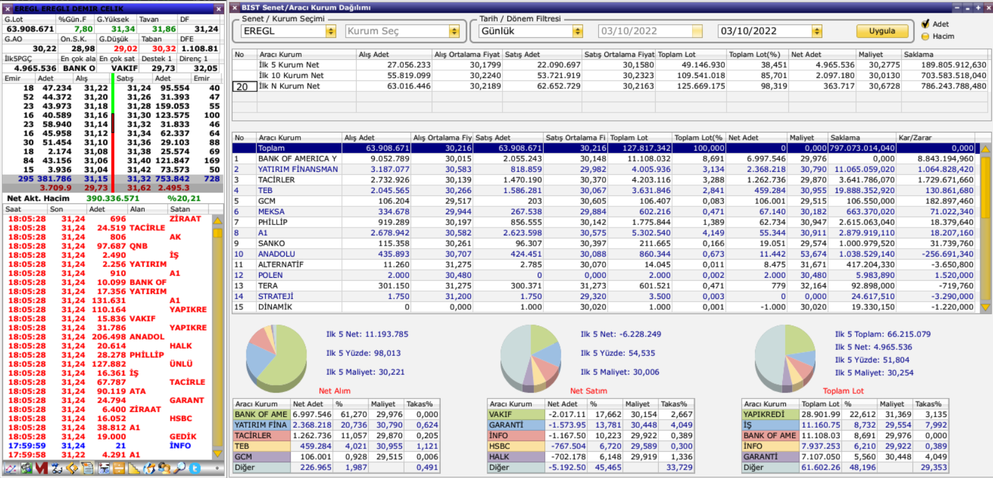The image size is (993, 478).
Task: Click the blue YATIRIM FİNA cell in Net Alım
Action: (262, 425)
